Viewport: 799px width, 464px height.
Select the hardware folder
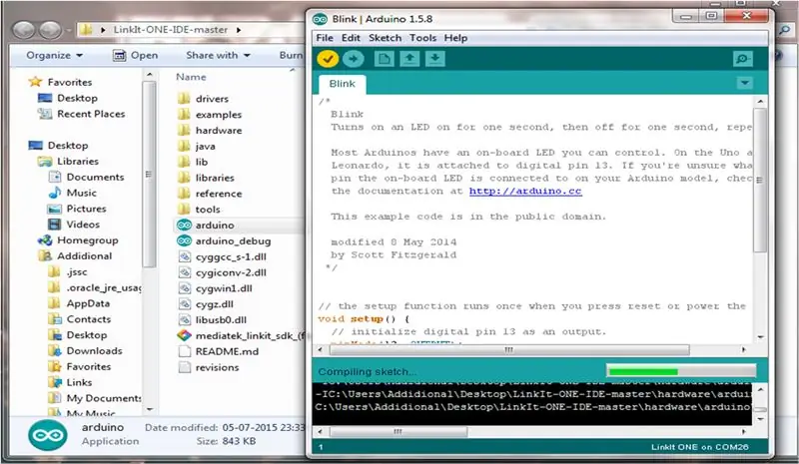[x=210, y=131]
